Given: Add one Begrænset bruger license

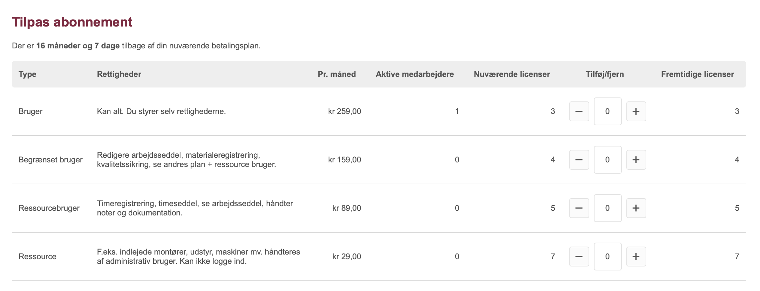Looking at the screenshot, I should pyautogui.click(x=636, y=160).
